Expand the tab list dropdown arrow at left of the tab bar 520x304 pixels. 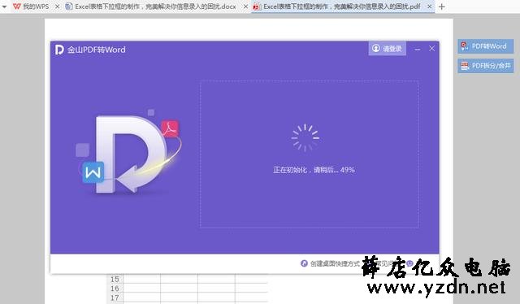[x=4, y=7]
